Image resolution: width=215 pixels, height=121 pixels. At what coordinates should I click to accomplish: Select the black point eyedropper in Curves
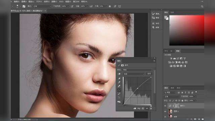[x=119, y=78]
